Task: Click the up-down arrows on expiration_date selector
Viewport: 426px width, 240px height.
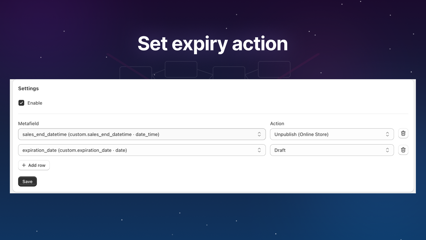Action: (259, 150)
